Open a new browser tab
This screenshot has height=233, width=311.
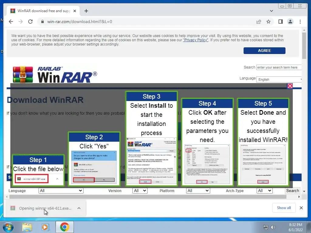pos(86,11)
